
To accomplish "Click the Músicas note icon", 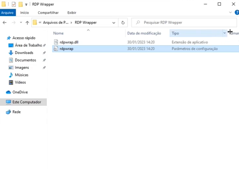I will pyautogui.click(x=11, y=75).
